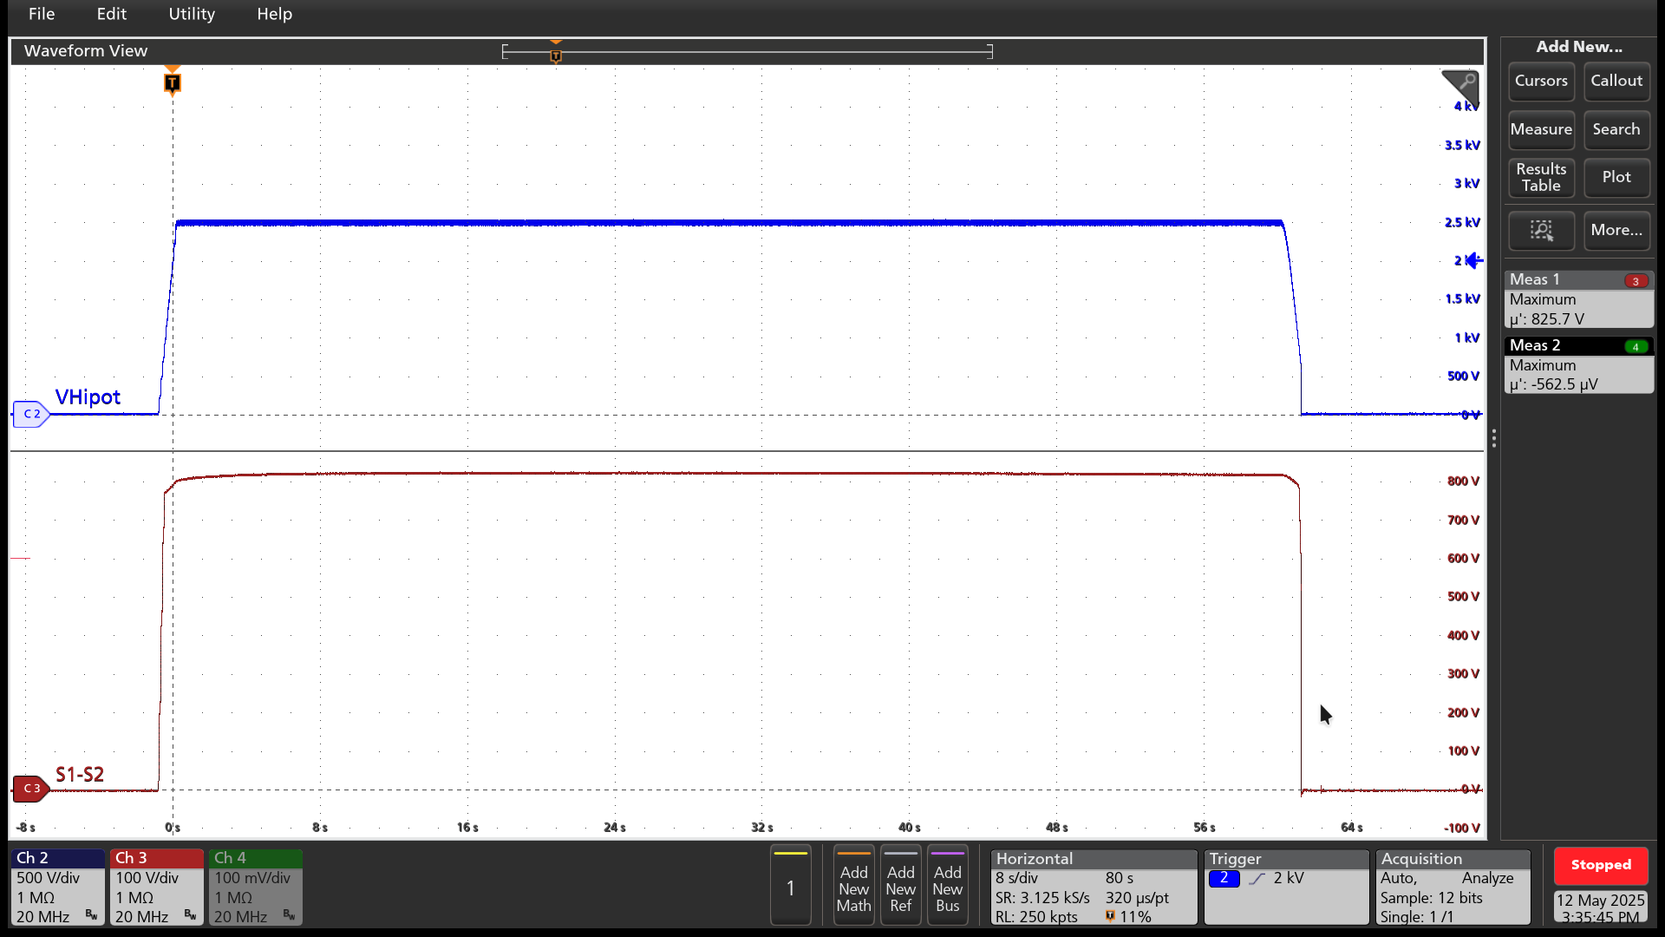The width and height of the screenshot is (1665, 937).
Task: Click the yellow channel 1 badge
Action: click(x=790, y=886)
